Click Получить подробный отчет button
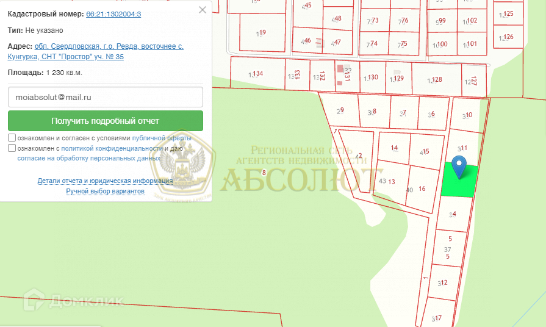 click(x=106, y=121)
